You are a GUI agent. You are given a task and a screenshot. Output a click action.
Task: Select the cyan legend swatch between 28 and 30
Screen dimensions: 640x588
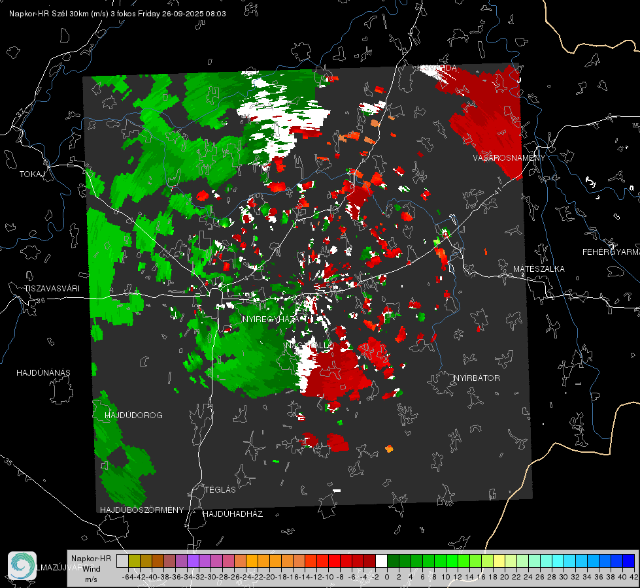click(558, 561)
